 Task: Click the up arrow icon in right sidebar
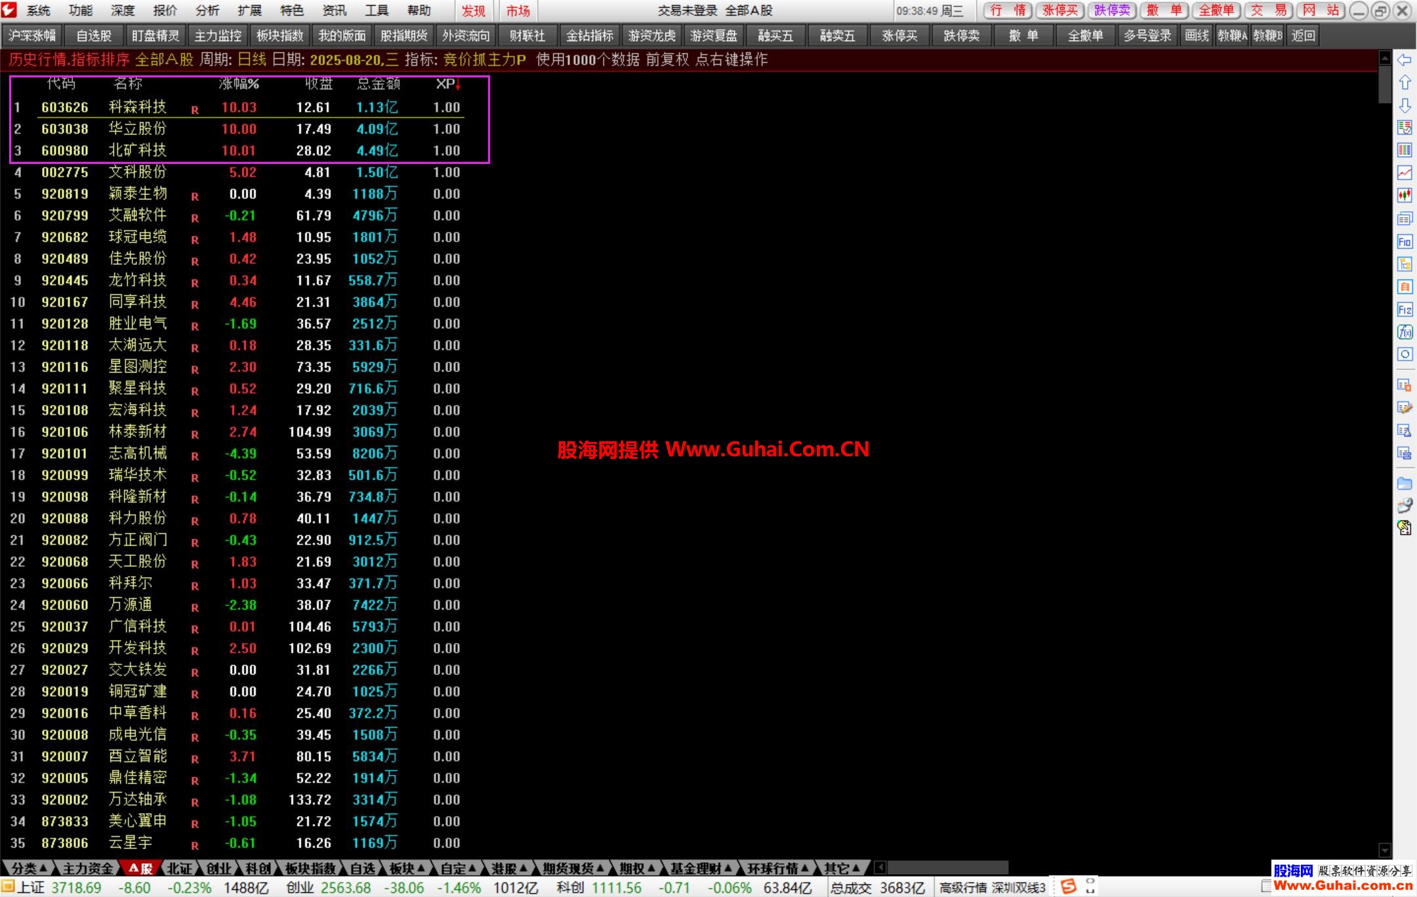(x=1405, y=83)
